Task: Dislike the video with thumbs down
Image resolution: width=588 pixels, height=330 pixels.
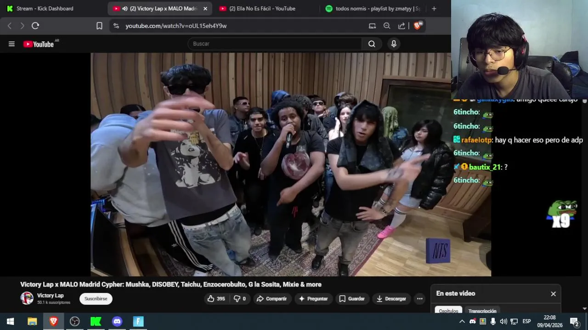Action: pyautogui.click(x=239, y=299)
